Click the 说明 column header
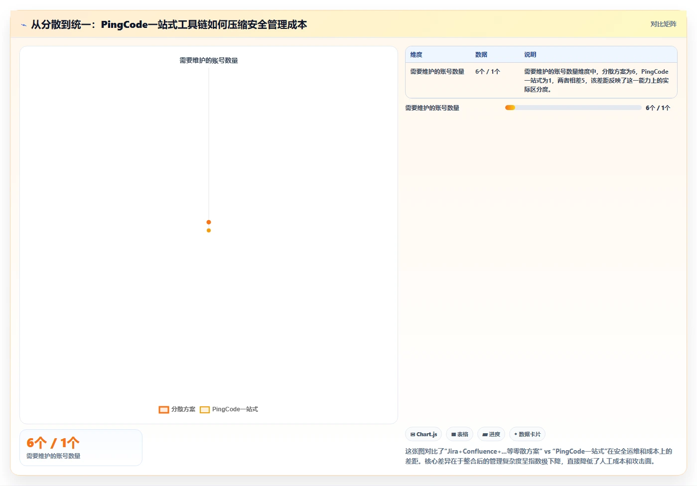The height and width of the screenshot is (486, 697). 530,55
